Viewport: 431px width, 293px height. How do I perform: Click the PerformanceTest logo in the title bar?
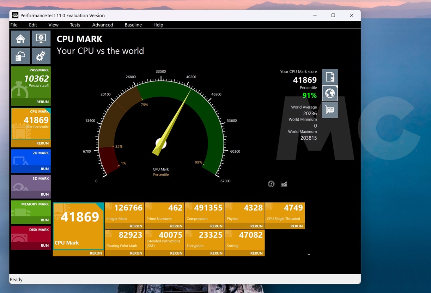pyautogui.click(x=15, y=15)
